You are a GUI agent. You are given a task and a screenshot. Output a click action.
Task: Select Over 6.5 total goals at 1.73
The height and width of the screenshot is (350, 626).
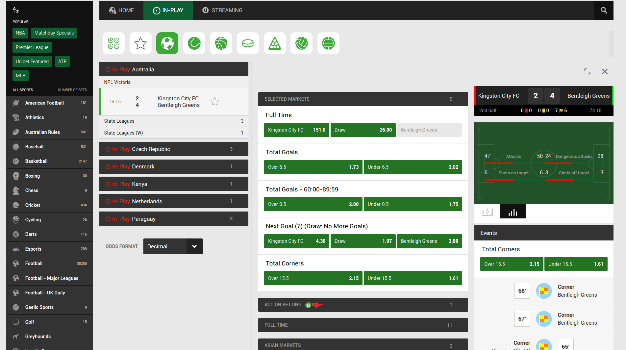(313, 167)
